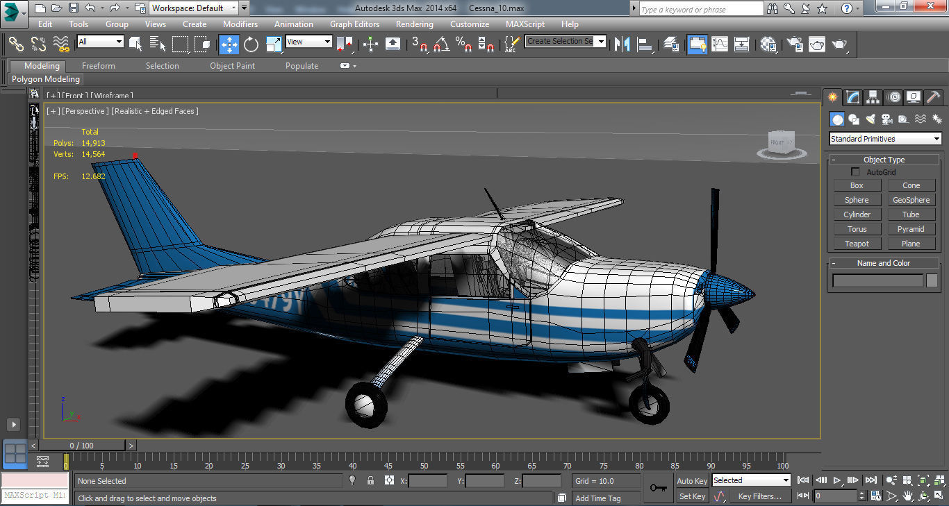Viewport: 949px width, 506px height.
Task: Click the Select and Manipulate icon
Action: pyautogui.click(x=370, y=44)
